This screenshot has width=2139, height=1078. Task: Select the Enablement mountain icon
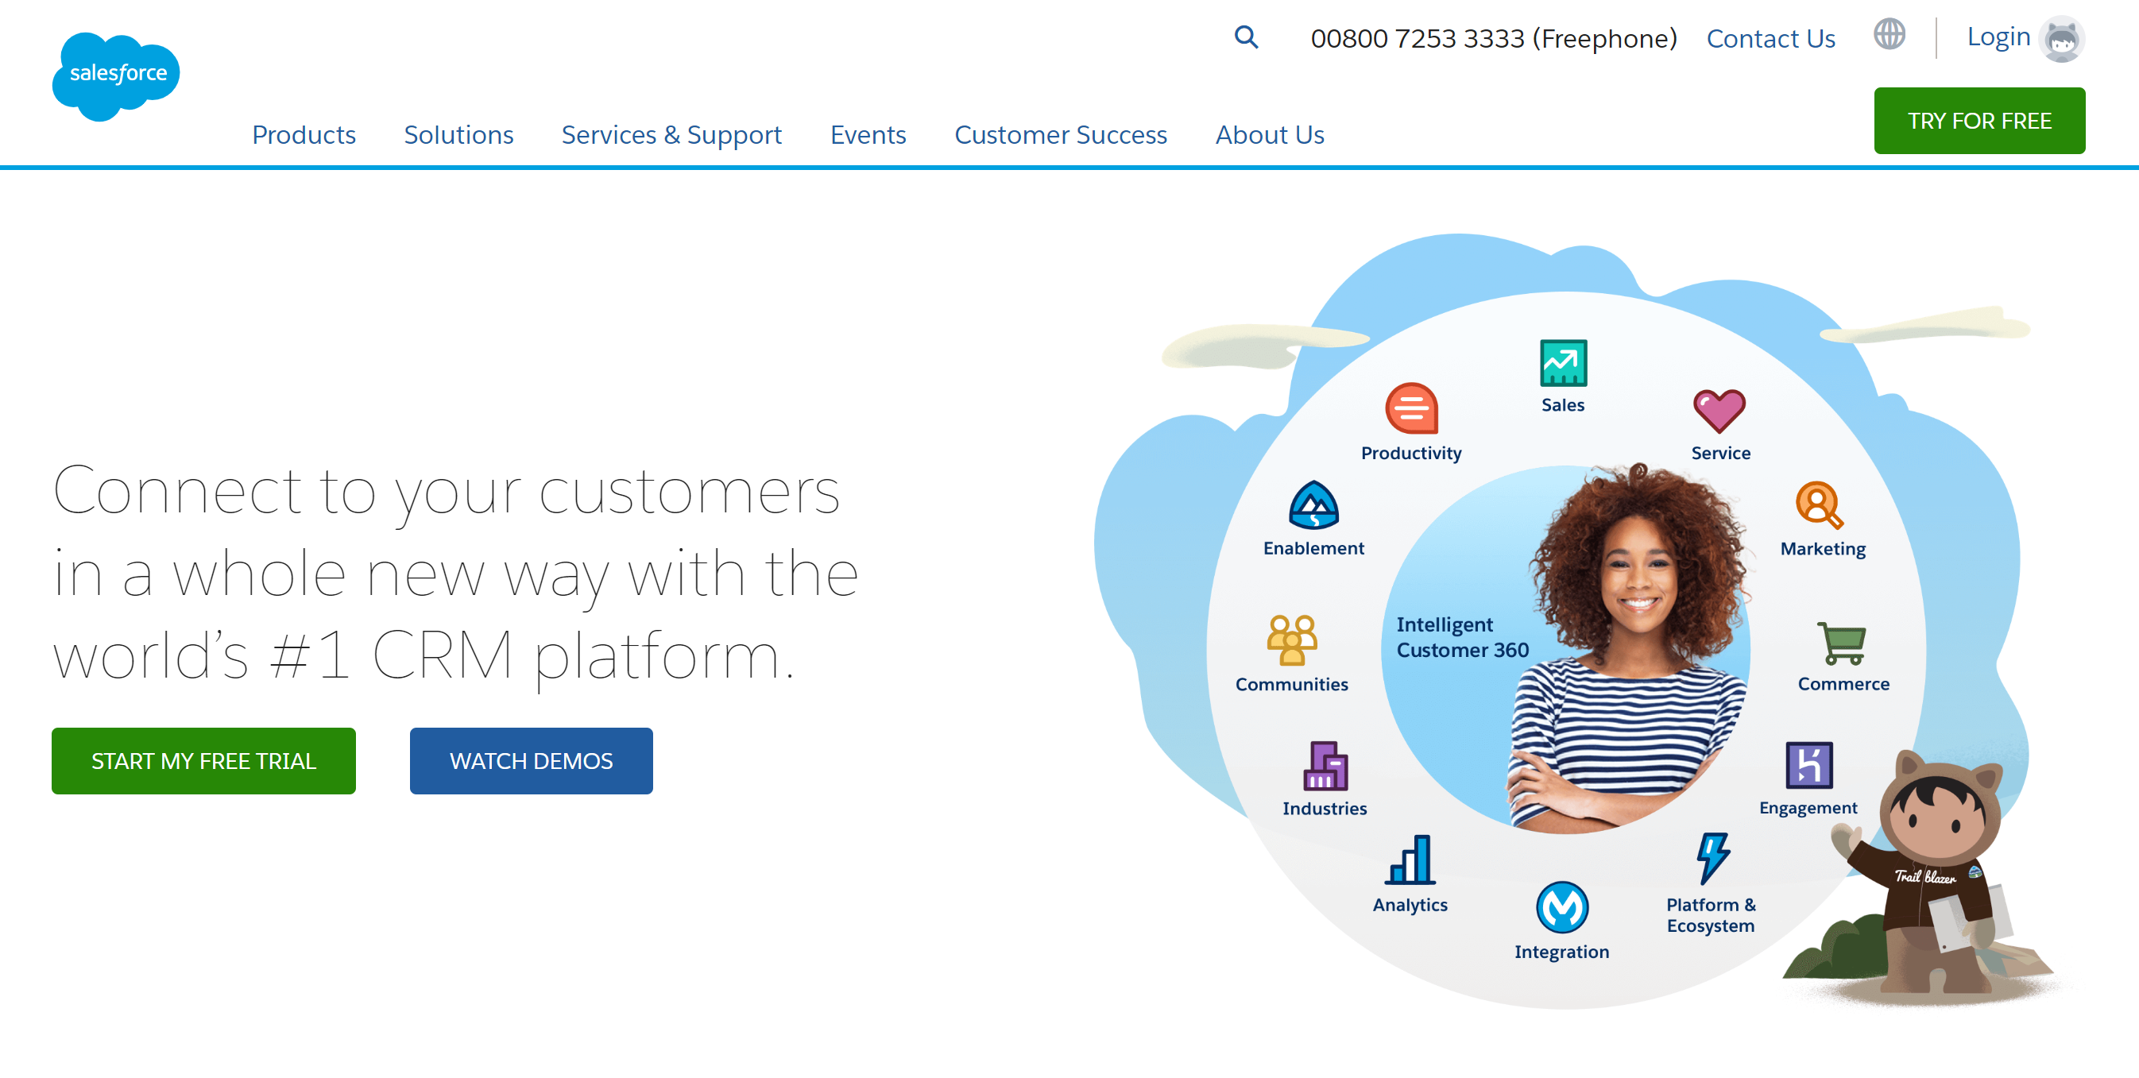[1313, 504]
